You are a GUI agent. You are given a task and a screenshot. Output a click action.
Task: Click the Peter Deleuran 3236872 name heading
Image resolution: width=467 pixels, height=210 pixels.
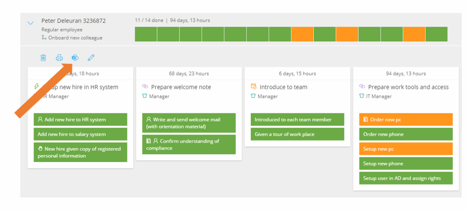point(73,21)
